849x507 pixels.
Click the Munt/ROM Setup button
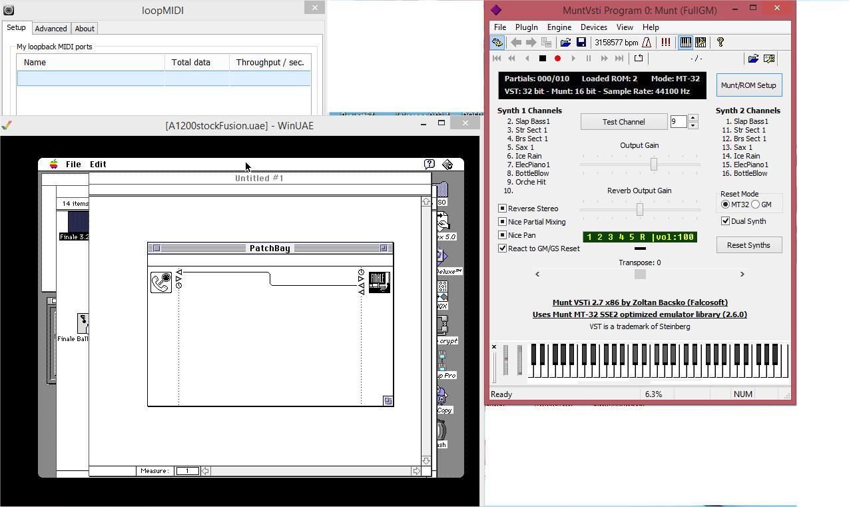748,85
